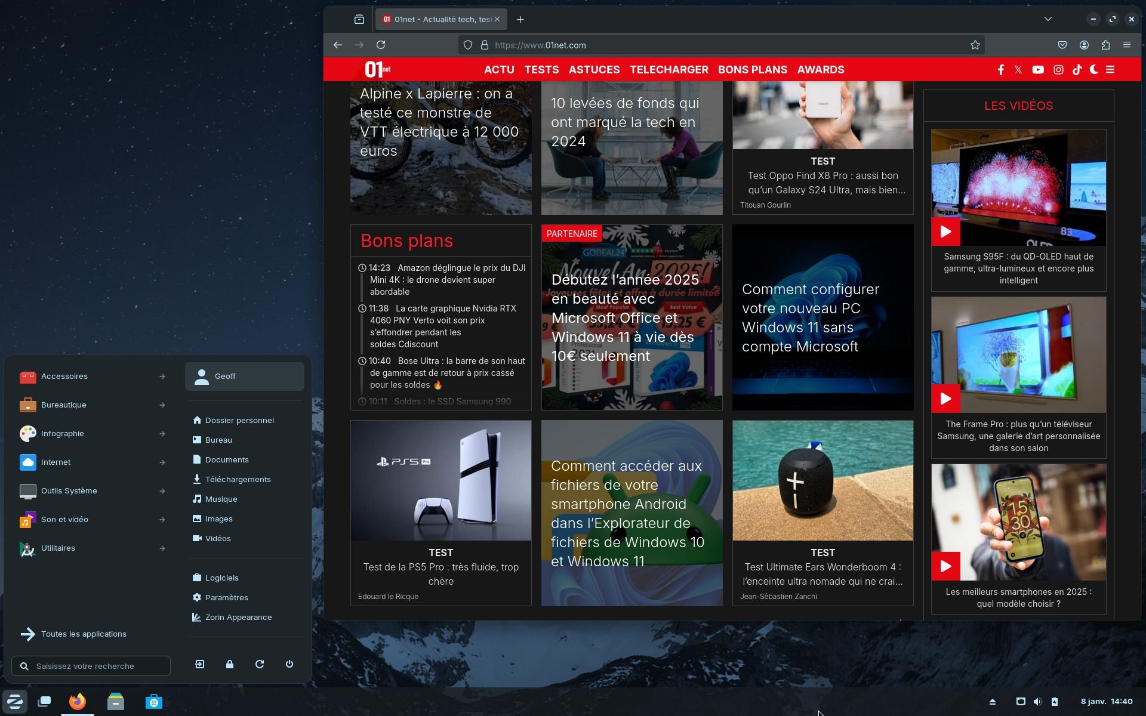Image resolution: width=1146 pixels, height=716 pixels.
Task: Open Téléchargements folder from menu
Action: pyautogui.click(x=245, y=480)
